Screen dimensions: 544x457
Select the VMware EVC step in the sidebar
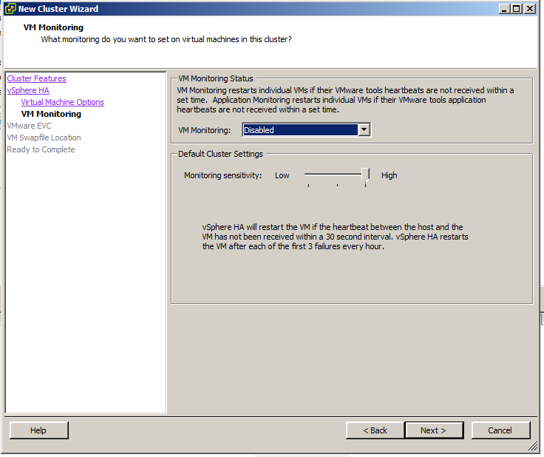pos(29,126)
